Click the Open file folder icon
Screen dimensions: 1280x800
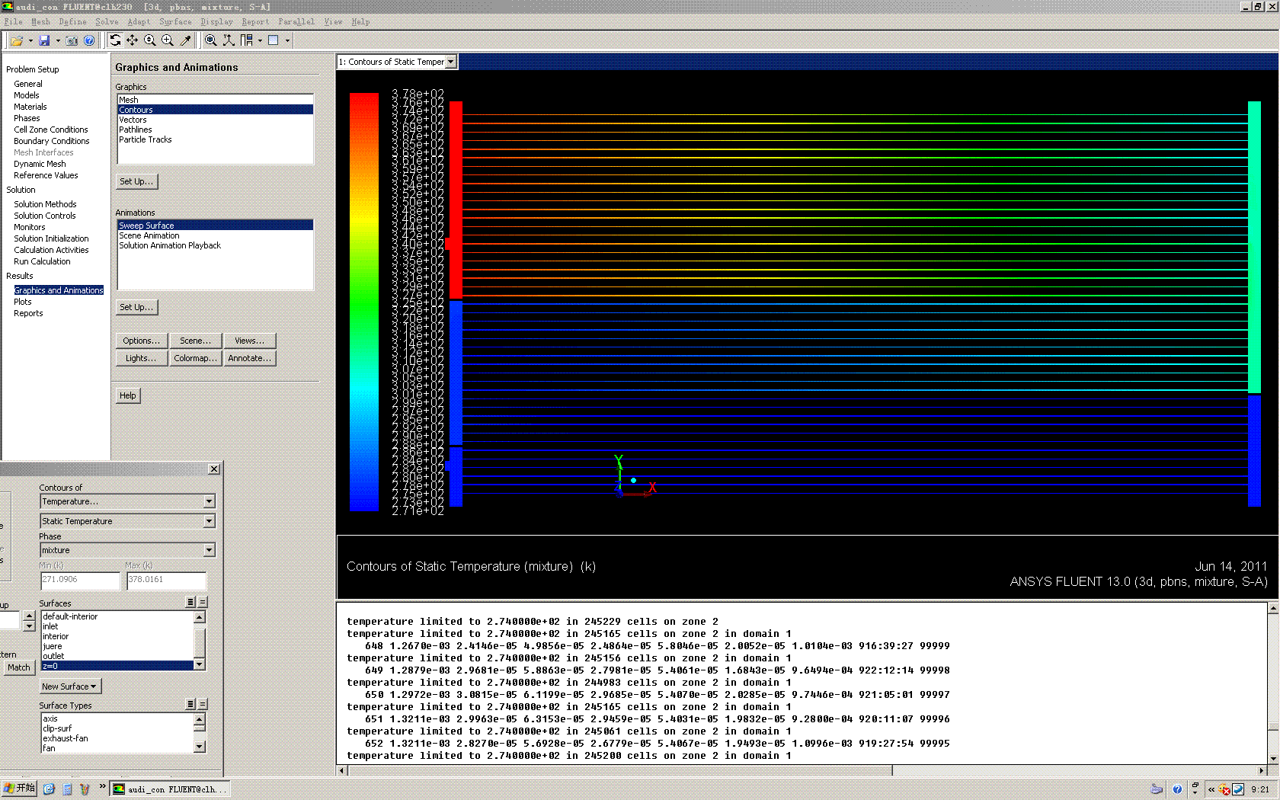[16, 40]
